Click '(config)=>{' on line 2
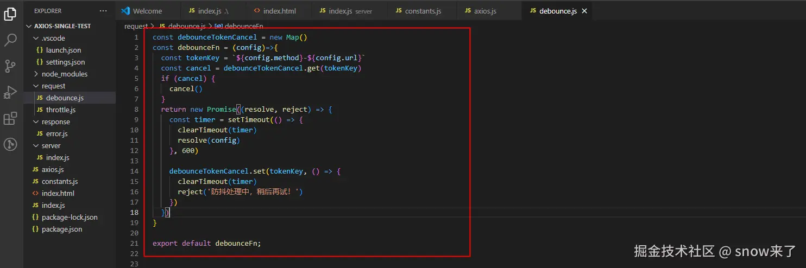 [255, 48]
